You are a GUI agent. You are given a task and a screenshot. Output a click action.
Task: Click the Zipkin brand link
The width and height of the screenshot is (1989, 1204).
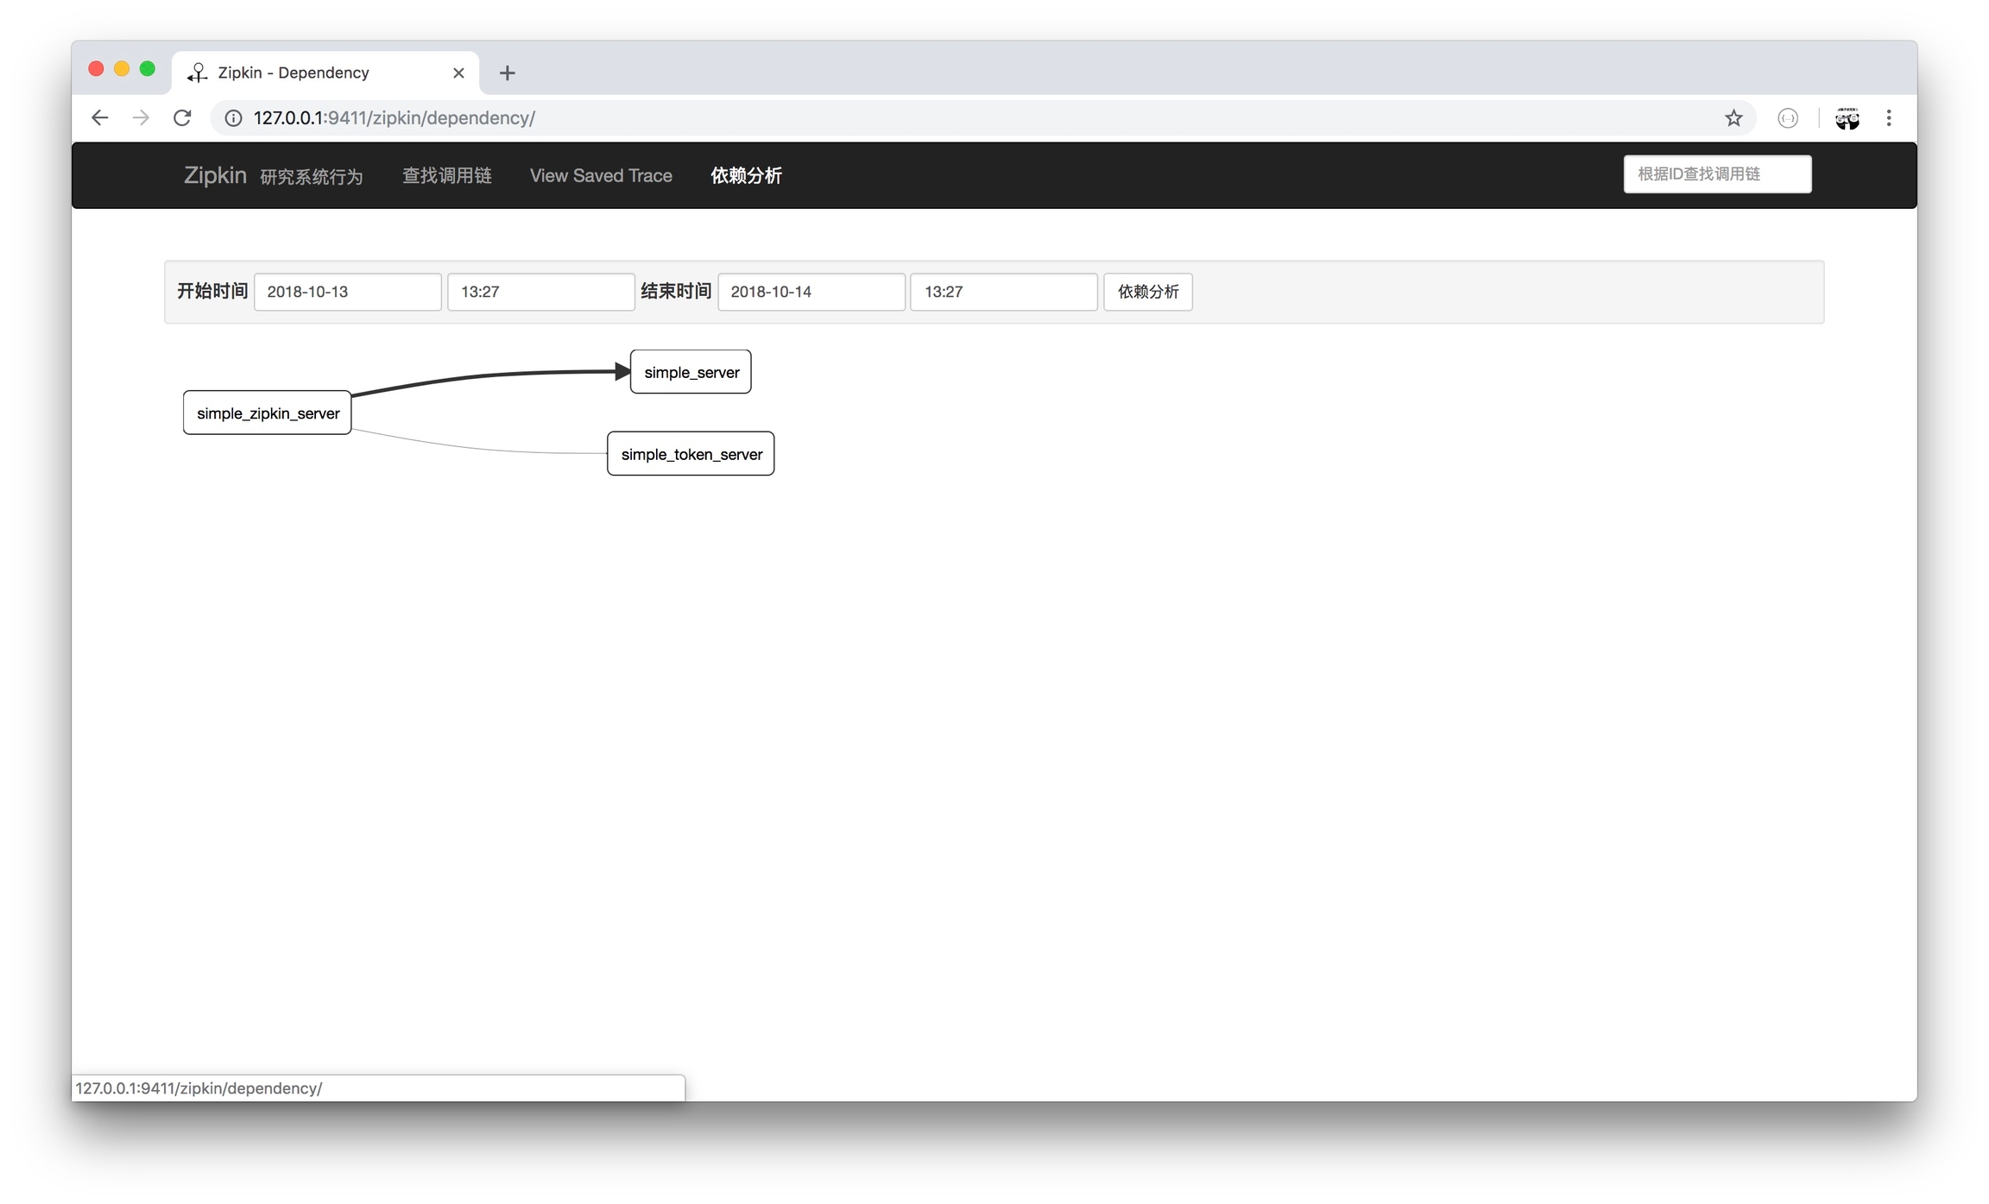pos(215,175)
